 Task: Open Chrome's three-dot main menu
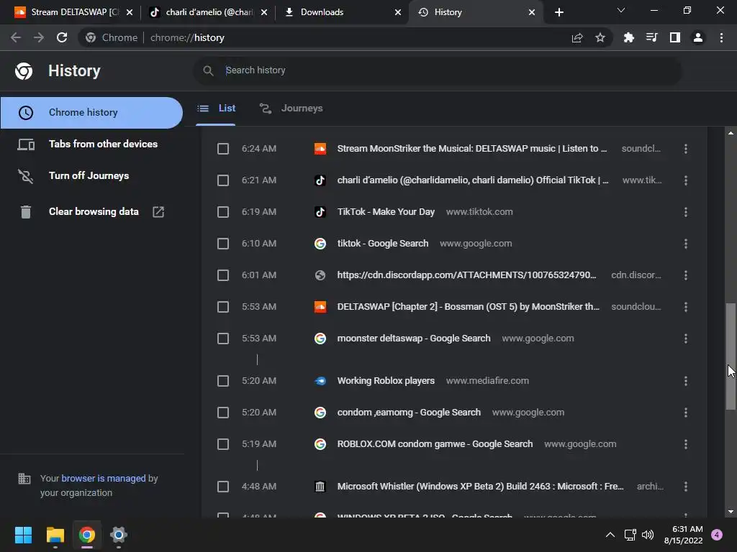[721, 37]
